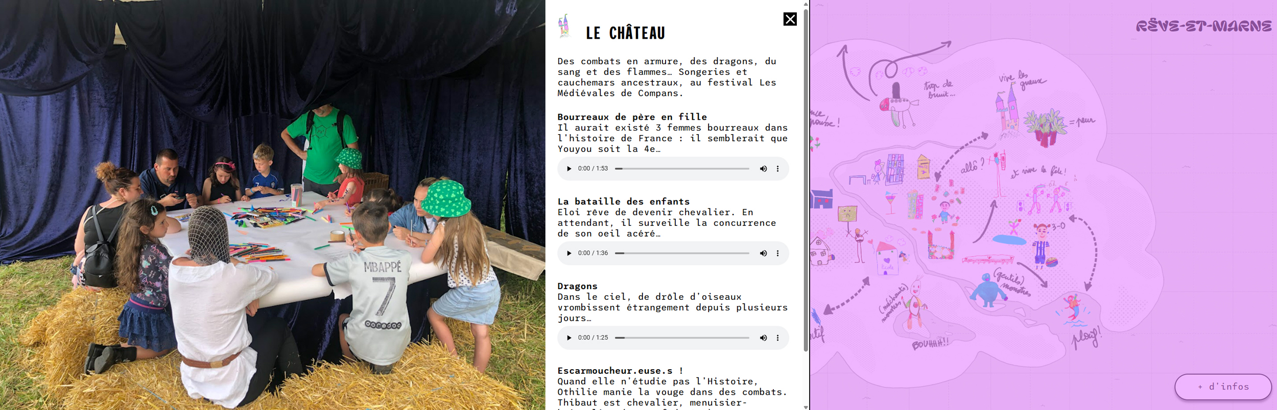Screen dimensions: 1277x410
Task: Select the blue gentils monstres drawing
Action: 988,291
